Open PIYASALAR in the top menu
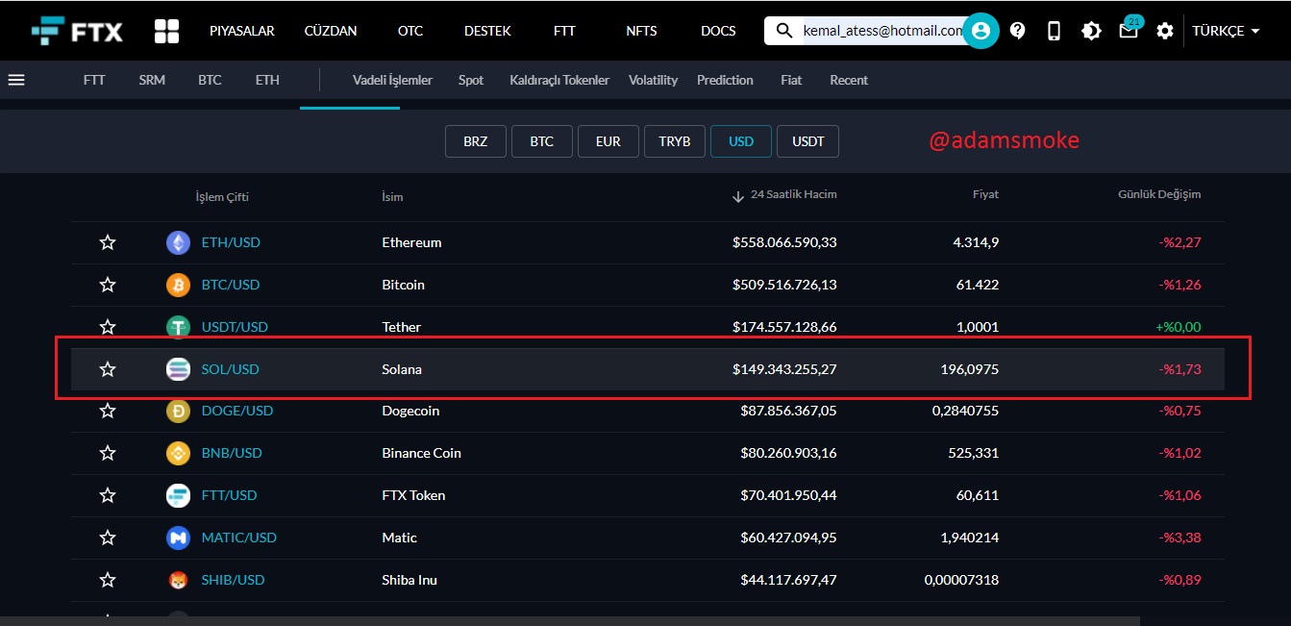Image resolution: width=1291 pixels, height=626 pixels. point(242,31)
